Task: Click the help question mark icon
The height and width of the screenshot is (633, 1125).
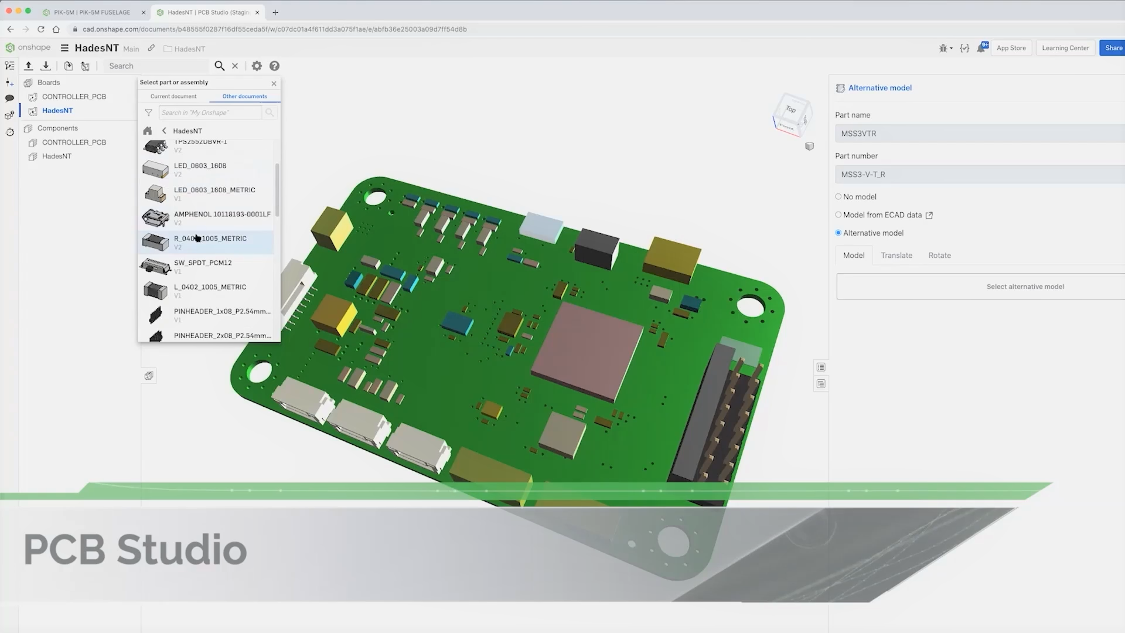Action: pyautogui.click(x=274, y=66)
